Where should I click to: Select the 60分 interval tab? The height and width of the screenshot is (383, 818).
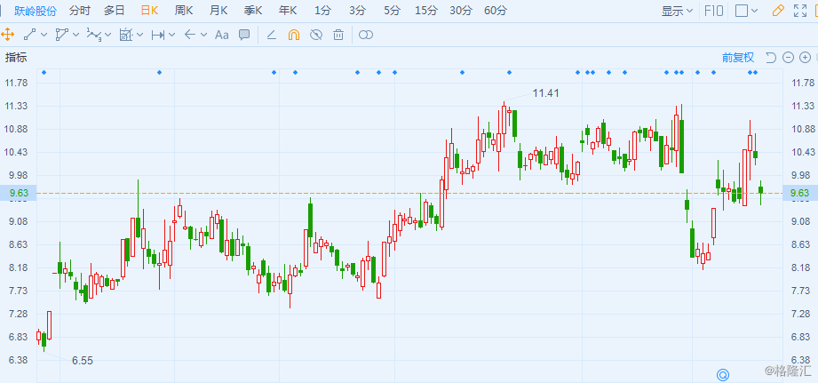point(496,11)
